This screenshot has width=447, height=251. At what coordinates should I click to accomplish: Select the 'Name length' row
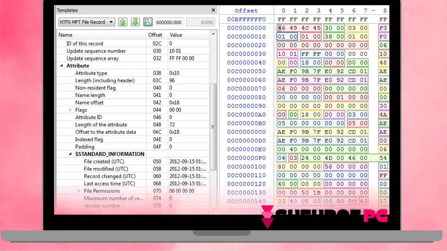click(133, 95)
